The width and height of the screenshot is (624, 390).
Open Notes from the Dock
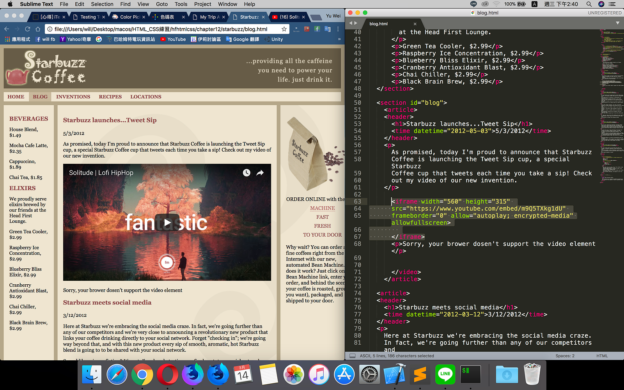268,375
